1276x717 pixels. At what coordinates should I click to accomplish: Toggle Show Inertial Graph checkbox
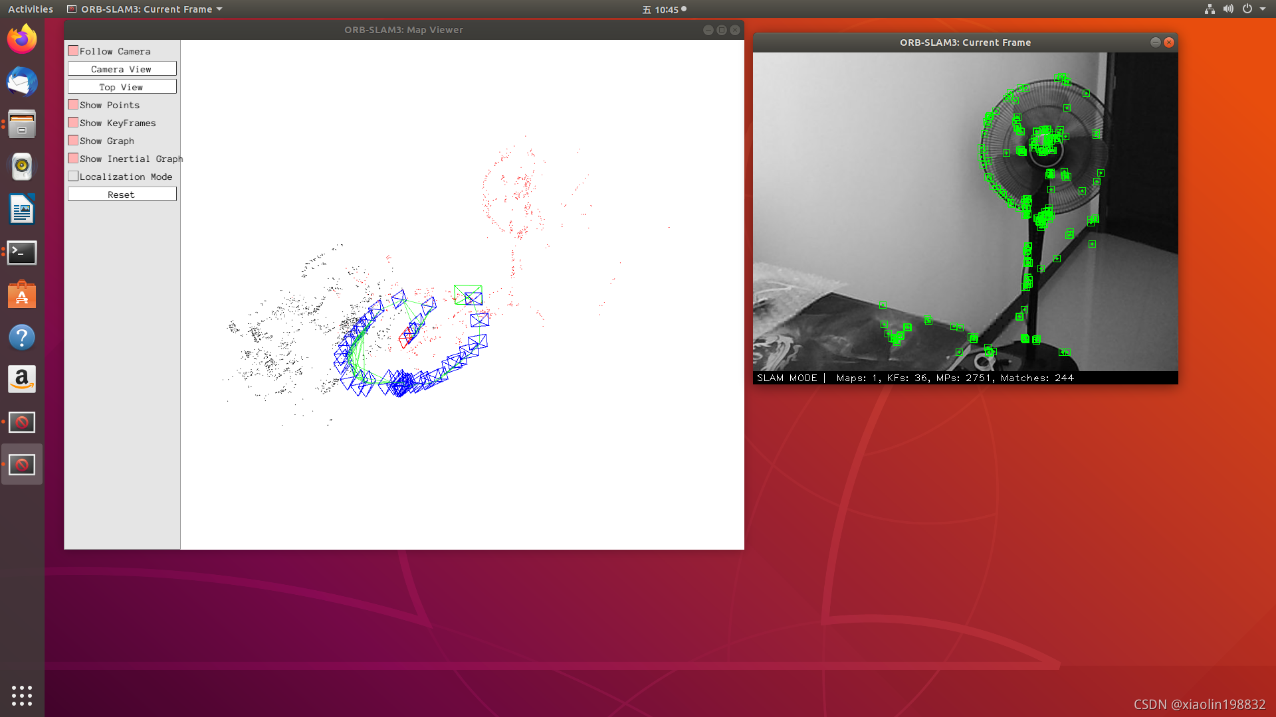[73, 158]
